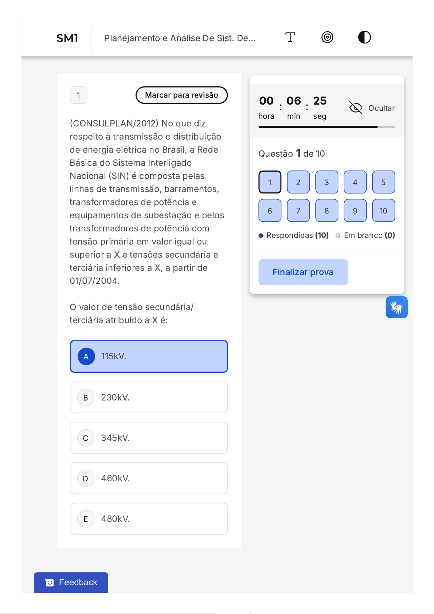The image size is (434, 614).
Task: Pick alternative D, 460kV
Action: pos(149,478)
